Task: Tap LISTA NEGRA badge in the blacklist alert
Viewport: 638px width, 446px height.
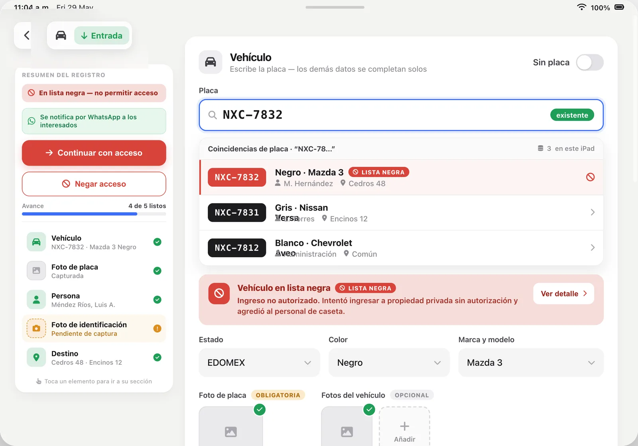Action: click(x=365, y=288)
